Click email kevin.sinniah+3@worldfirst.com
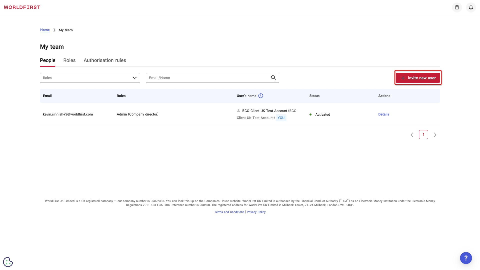 coord(68,114)
